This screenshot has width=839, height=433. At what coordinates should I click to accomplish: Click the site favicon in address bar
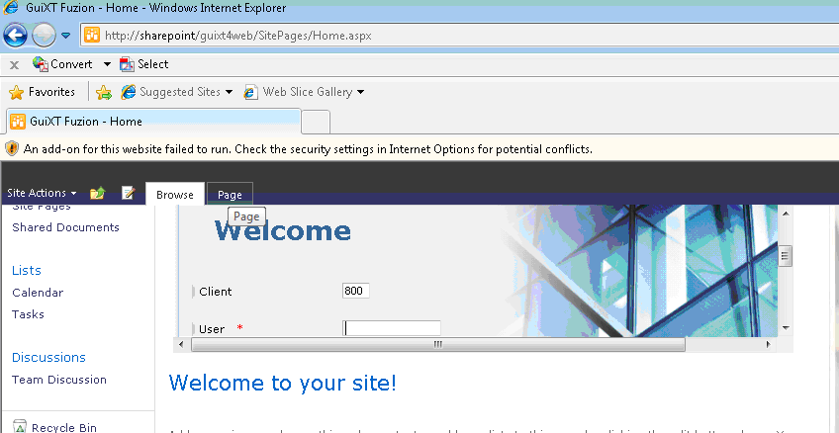(x=92, y=36)
